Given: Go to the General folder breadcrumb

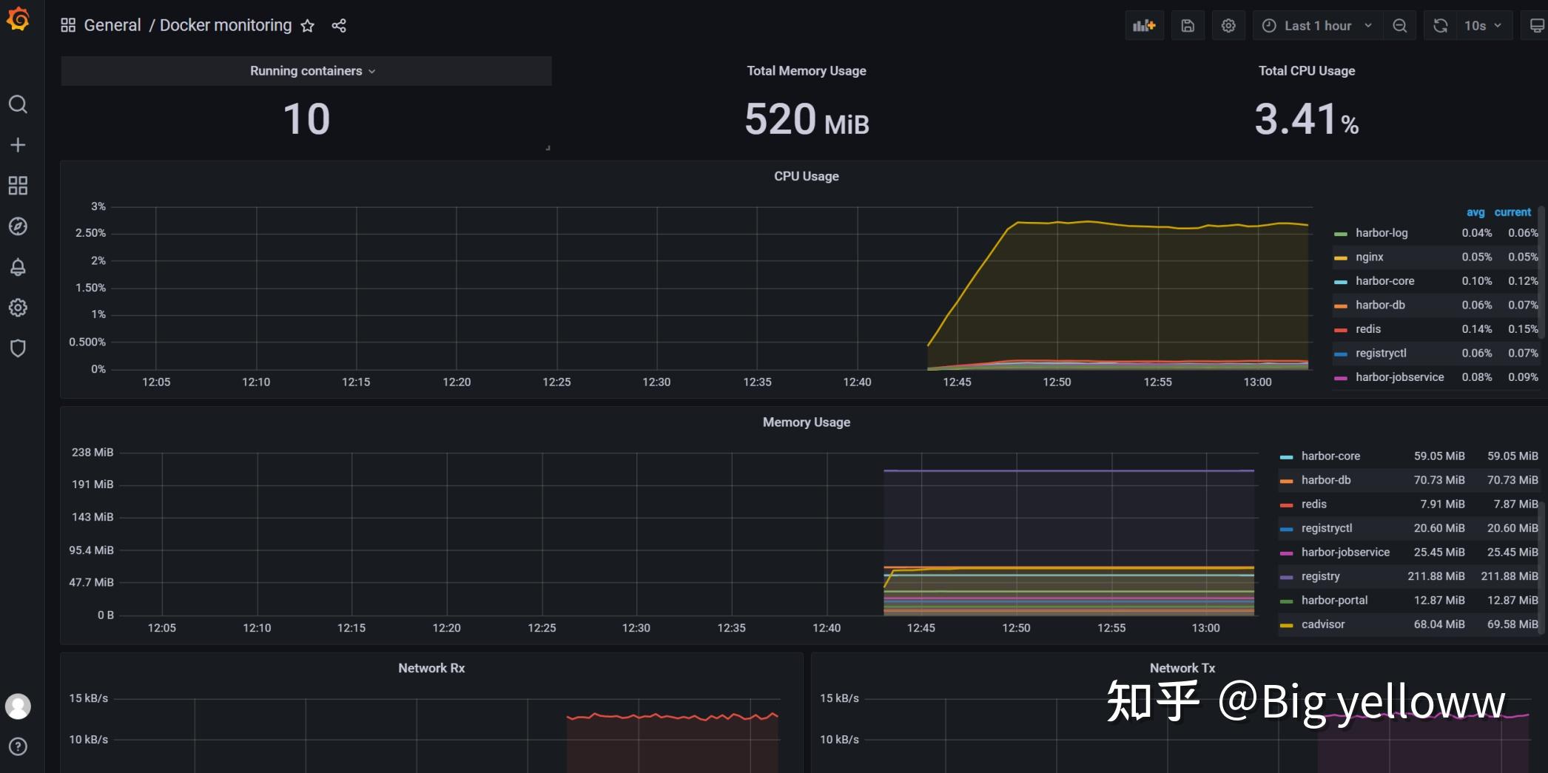Looking at the screenshot, I should 112,25.
